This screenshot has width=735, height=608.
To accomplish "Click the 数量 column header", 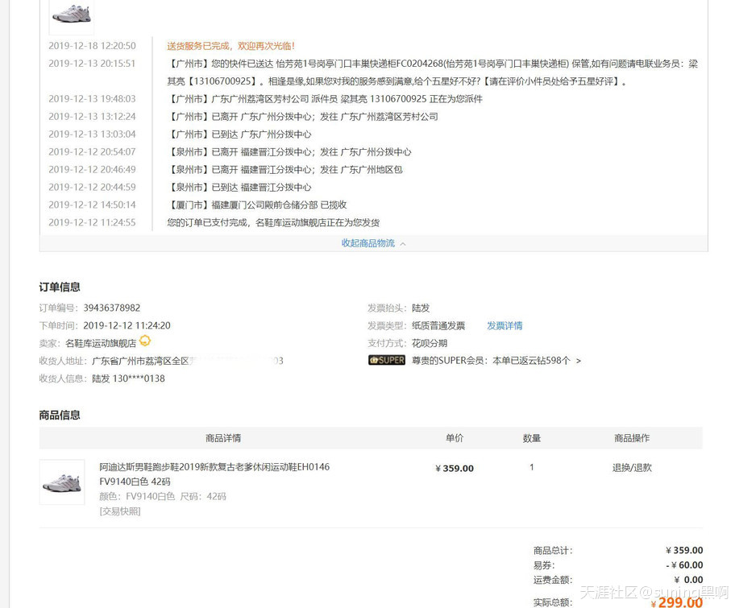I will 532,438.
